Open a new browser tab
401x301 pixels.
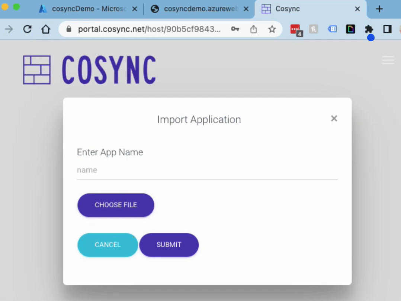click(379, 9)
